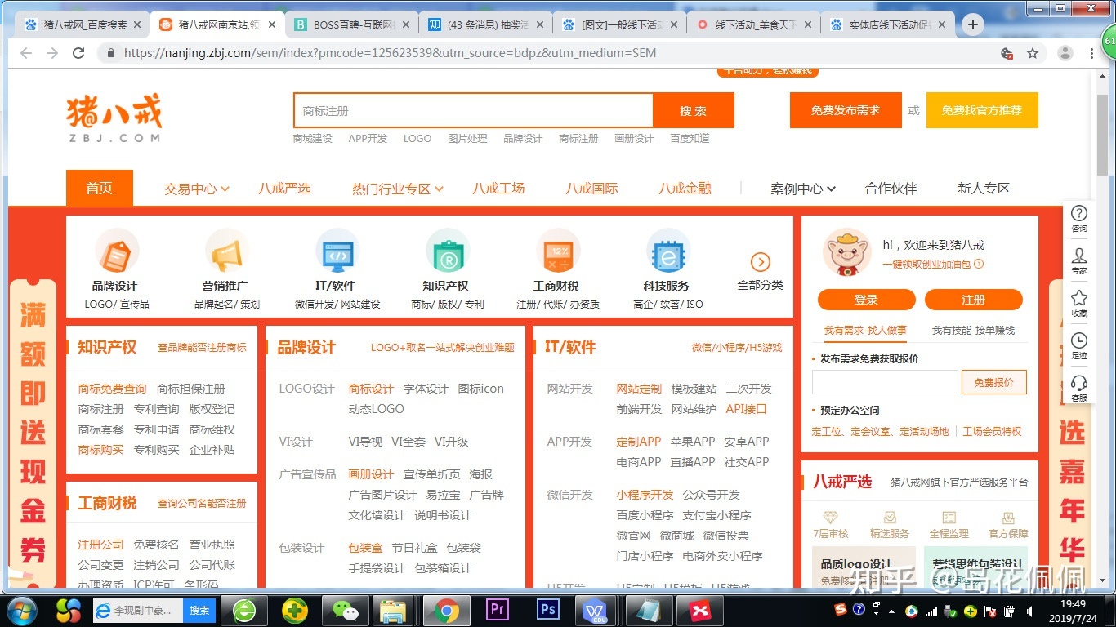Click the 免费找官方推荐 button
The height and width of the screenshot is (627, 1116).
point(982,110)
